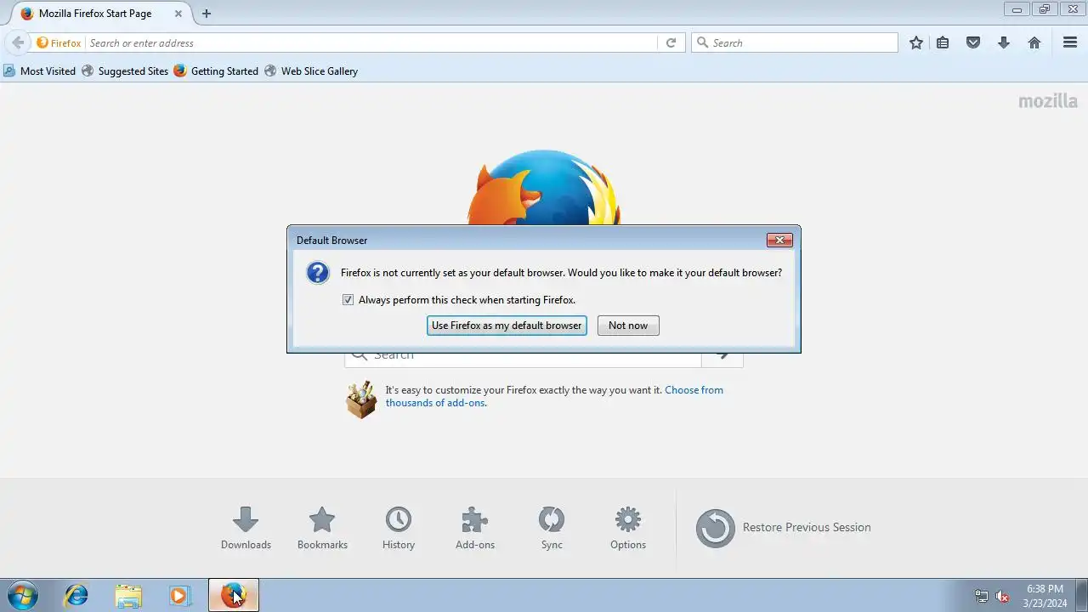Open Windows Media Player in taskbar
The width and height of the screenshot is (1088, 612).
pyautogui.click(x=178, y=595)
